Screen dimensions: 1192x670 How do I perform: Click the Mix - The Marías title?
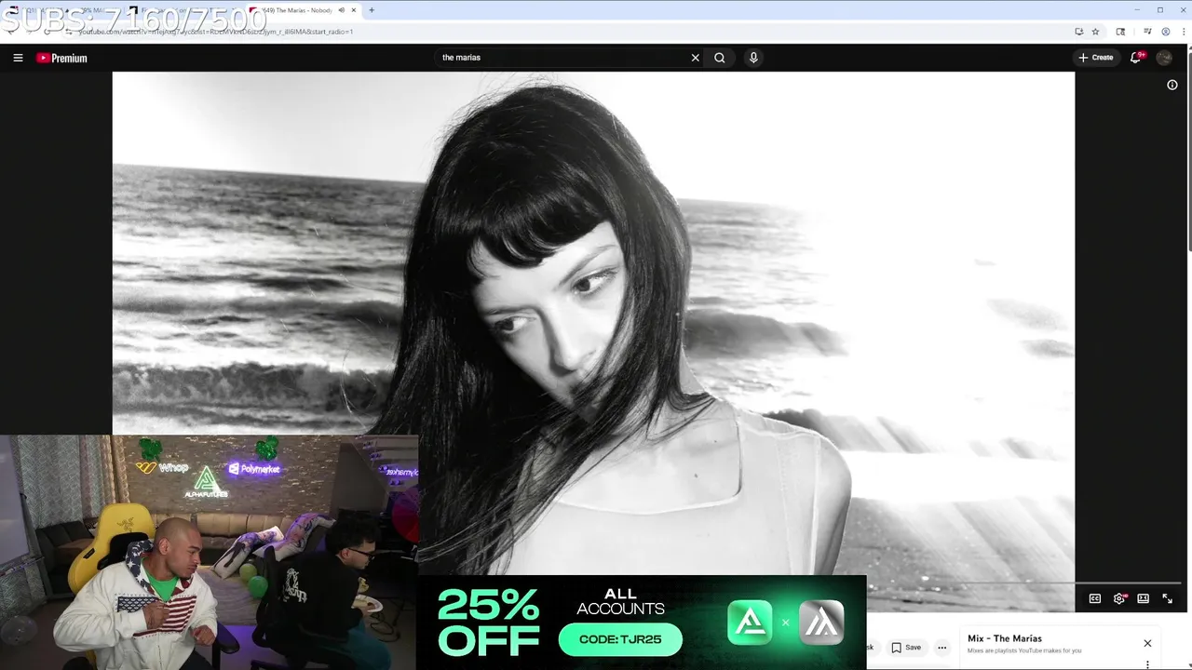(x=1005, y=638)
